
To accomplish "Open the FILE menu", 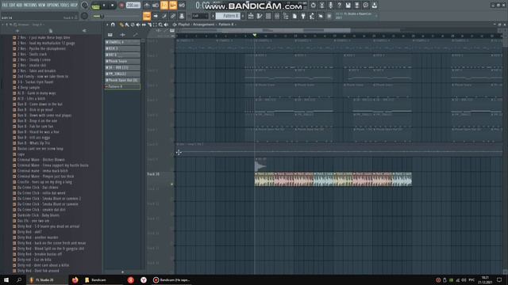I will click(x=5, y=6).
